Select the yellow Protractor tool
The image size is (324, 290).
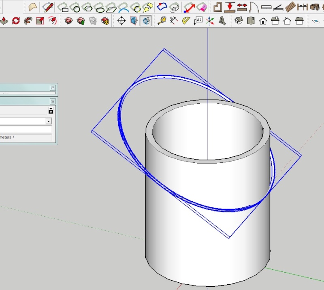[186, 21]
